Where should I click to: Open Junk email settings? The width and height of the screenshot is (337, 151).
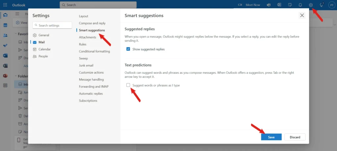coord(86,65)
